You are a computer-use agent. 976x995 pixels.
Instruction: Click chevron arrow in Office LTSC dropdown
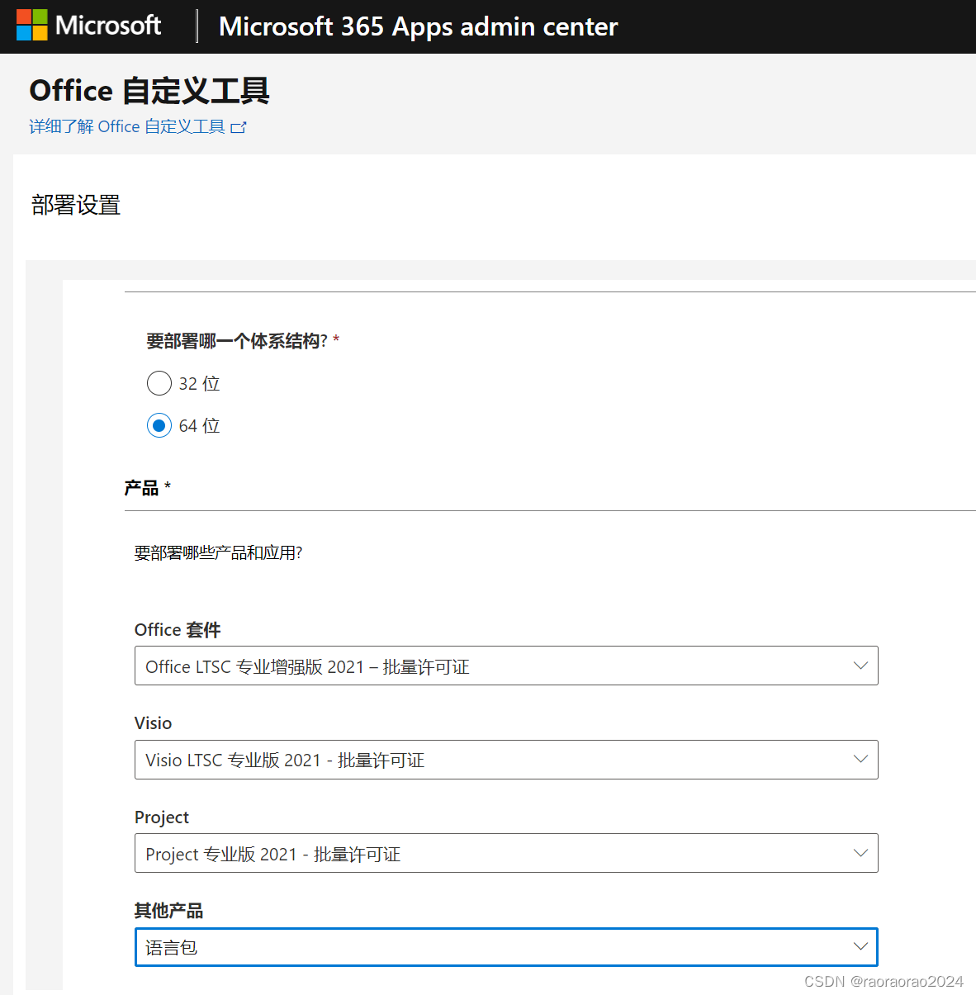click(860, 666)
